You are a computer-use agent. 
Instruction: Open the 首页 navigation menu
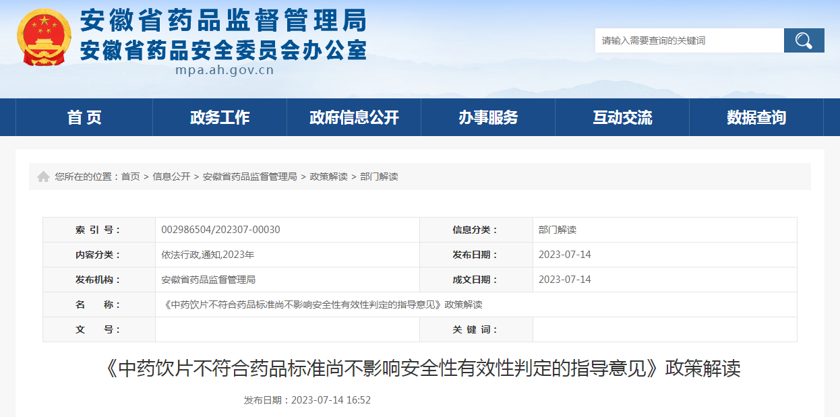tap(84, 117)
